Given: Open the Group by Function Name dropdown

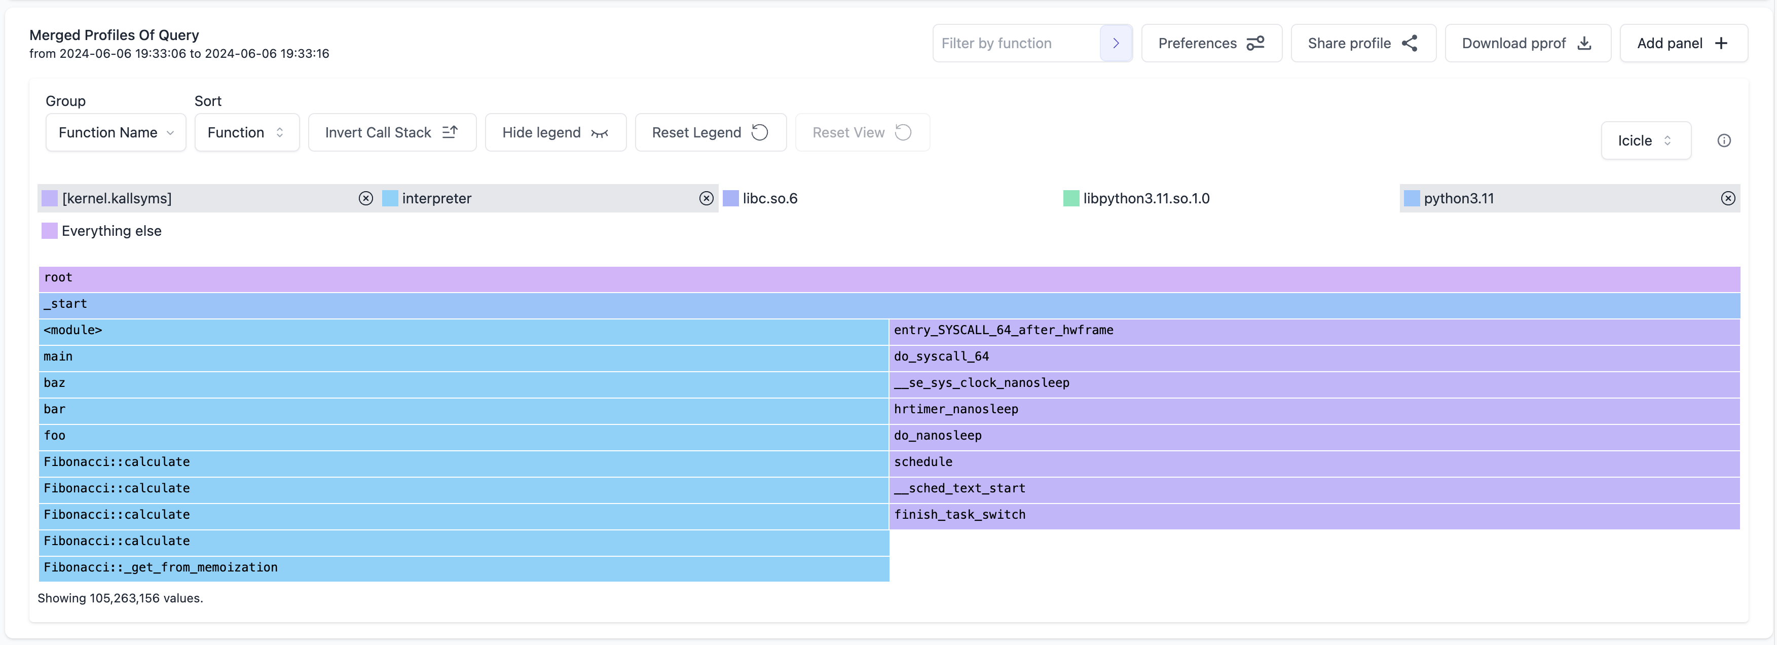Looking at the screenshot, I should 115,132.
